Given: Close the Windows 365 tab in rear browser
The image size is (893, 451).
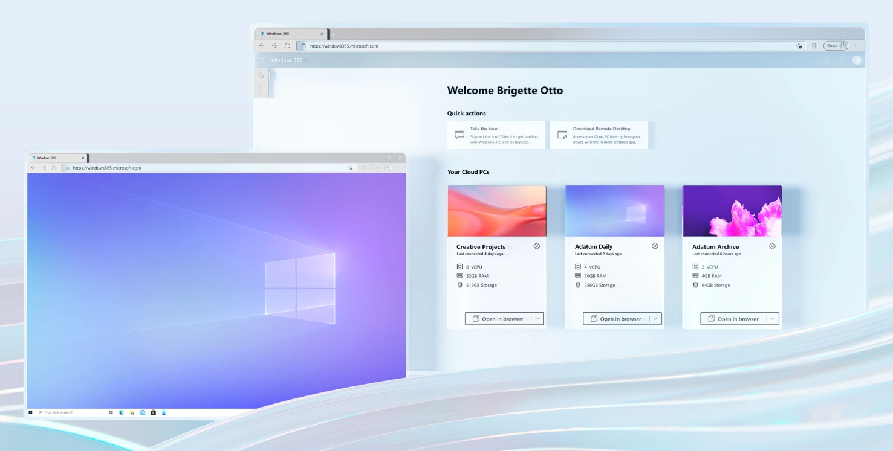Looking at the screenshot, I should click(322, 34).
